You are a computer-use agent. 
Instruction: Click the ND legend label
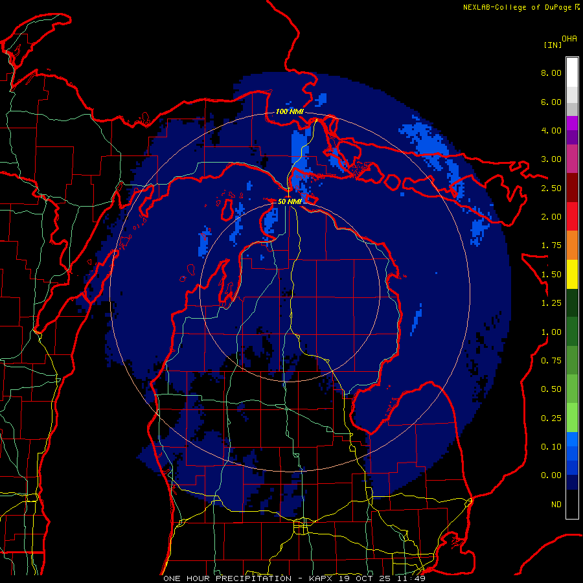click(x=556, y=505)
